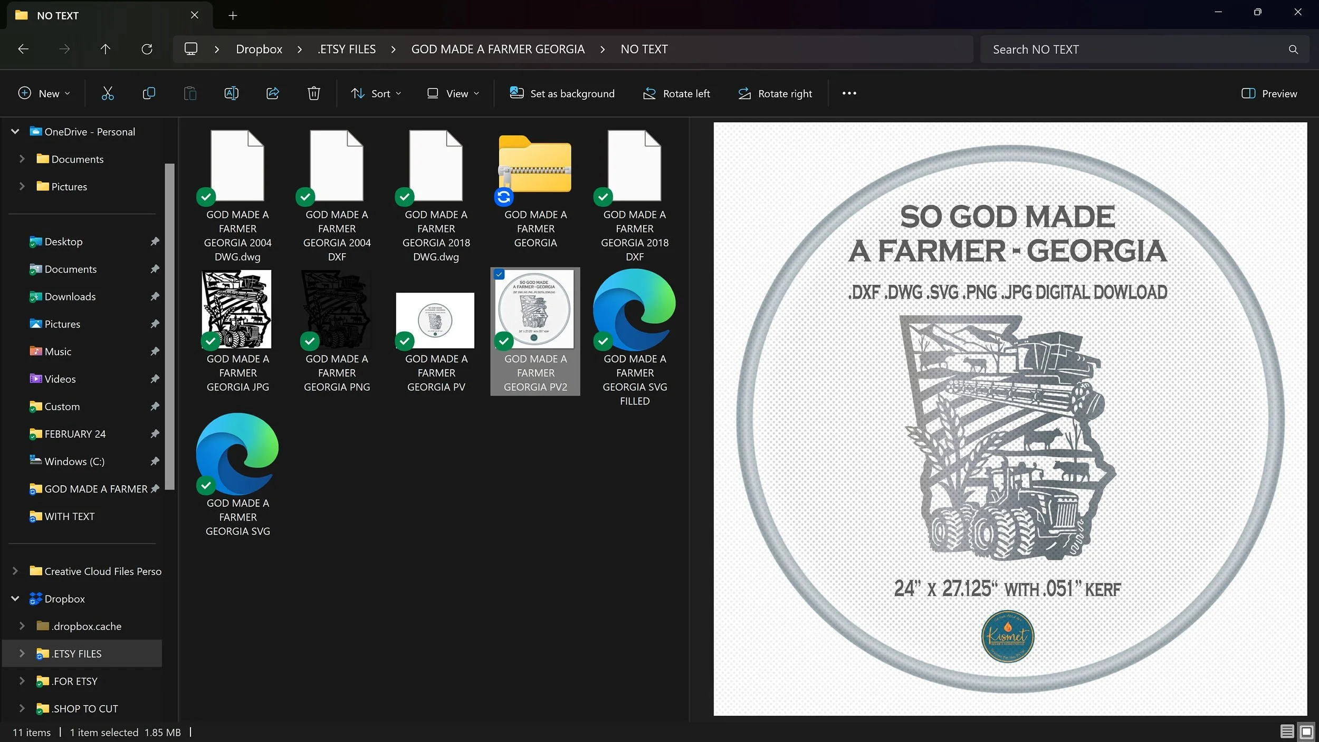Click the Refresh icon
Screen dimensions: 1319x742
pyautogui.click(x=147, y=49)
